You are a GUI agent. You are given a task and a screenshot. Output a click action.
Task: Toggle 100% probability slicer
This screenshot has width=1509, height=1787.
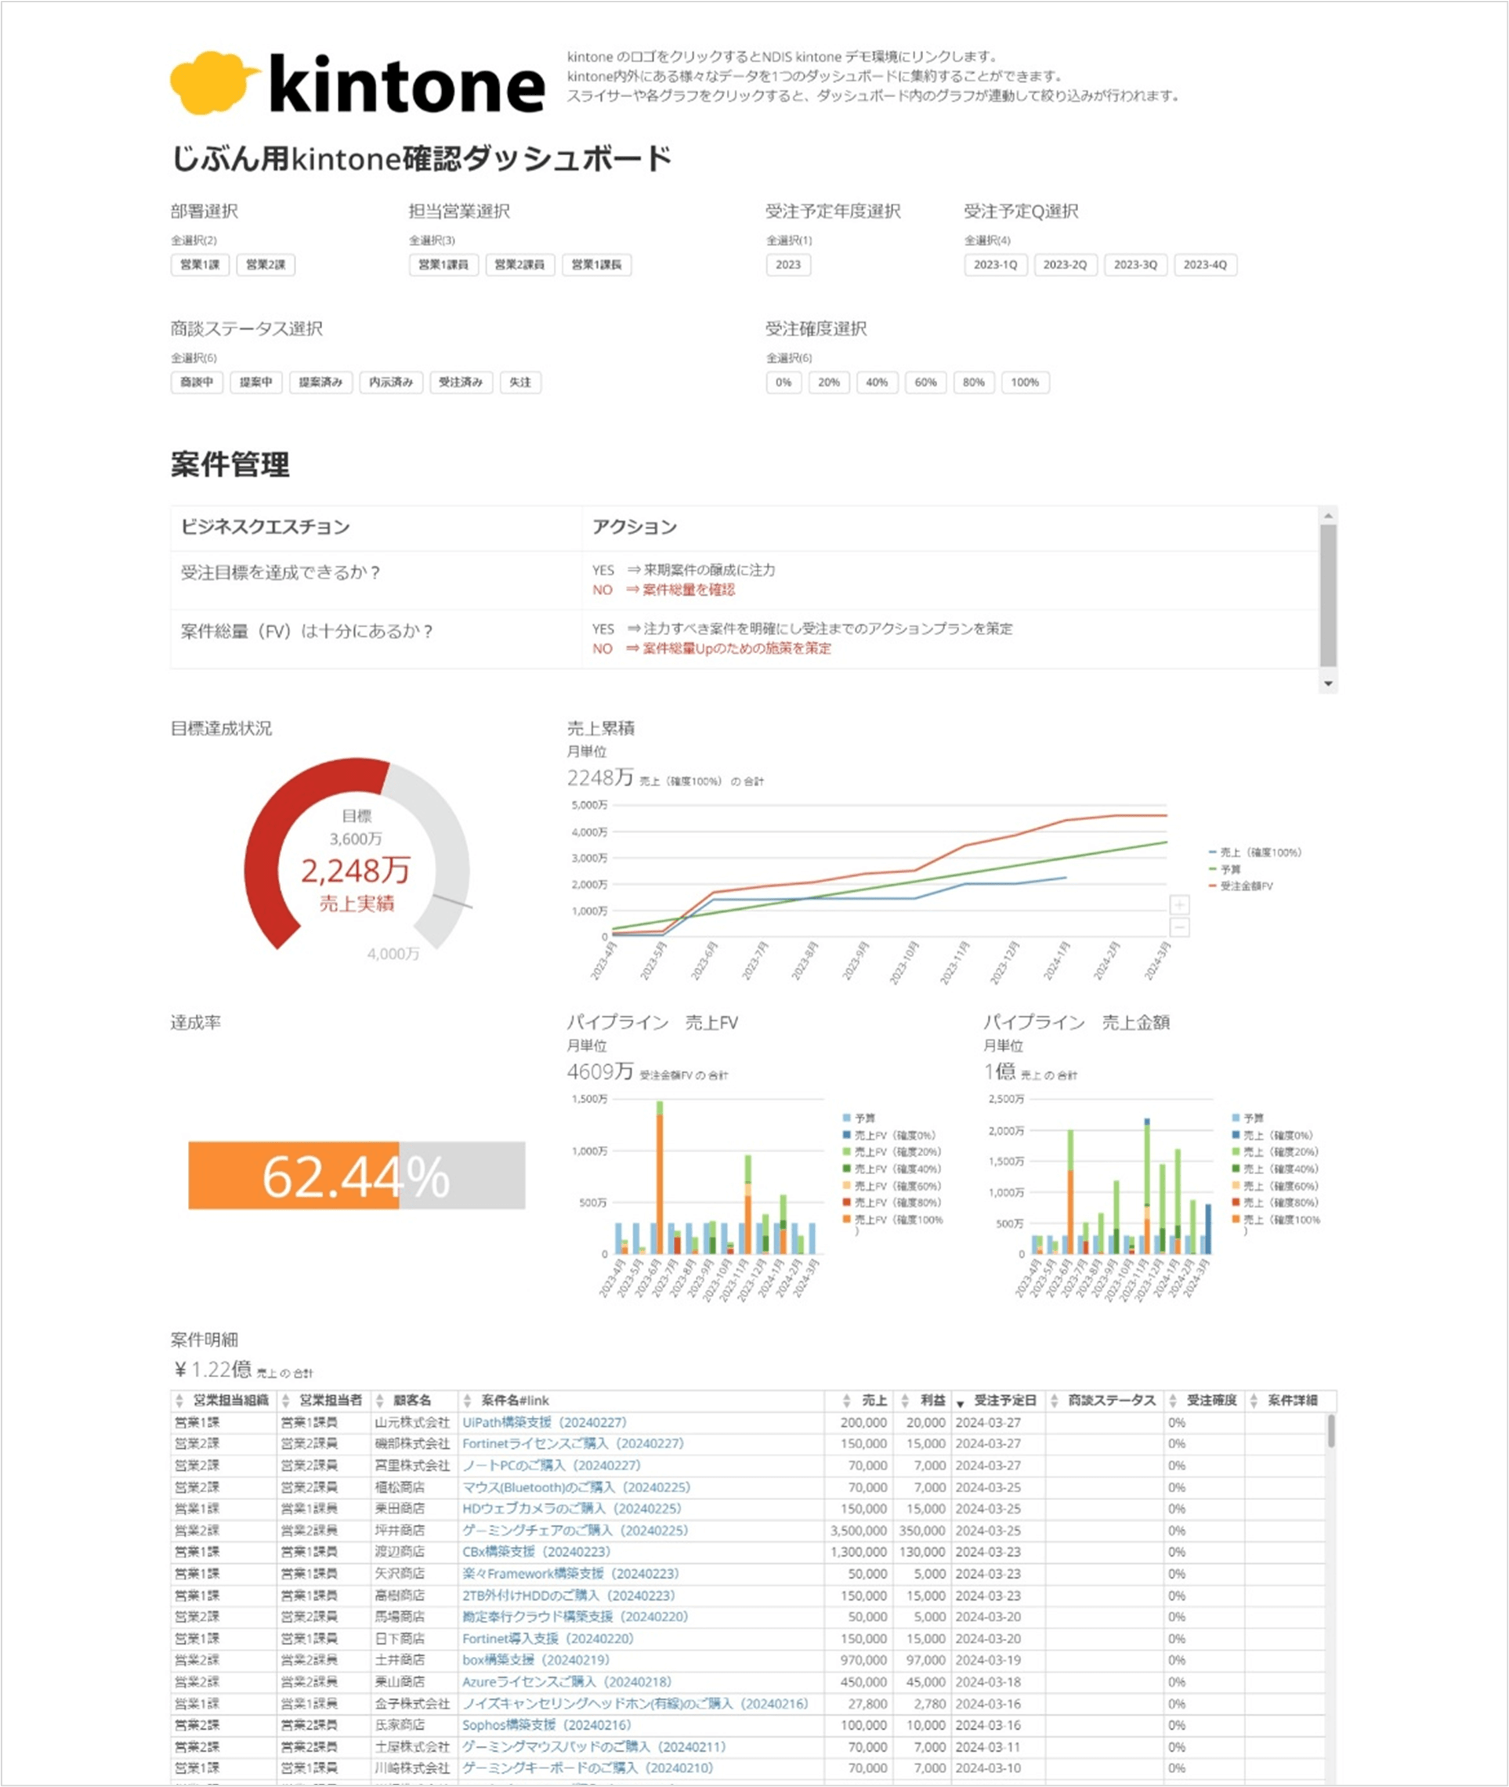pos(1025,382)
